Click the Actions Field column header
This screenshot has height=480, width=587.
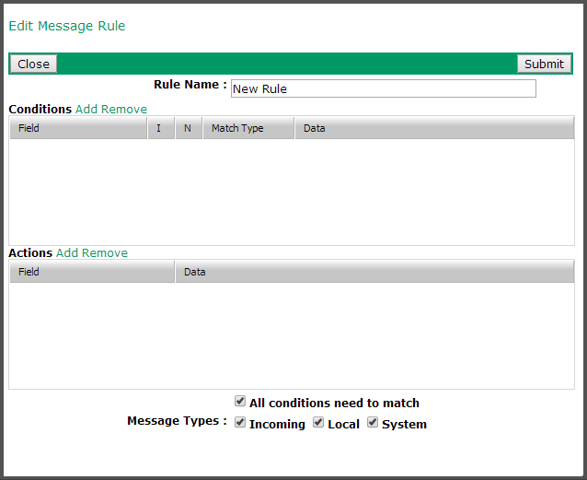pos(92,272)
